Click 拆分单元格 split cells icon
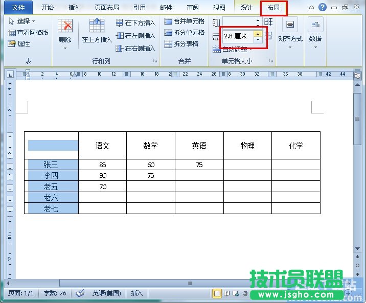The image size is (366, 303). click(x=184, y=33)
